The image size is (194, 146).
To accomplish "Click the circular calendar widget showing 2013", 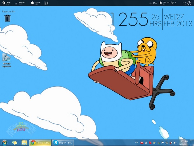I will pyautogui.click(x=22, y=129).
